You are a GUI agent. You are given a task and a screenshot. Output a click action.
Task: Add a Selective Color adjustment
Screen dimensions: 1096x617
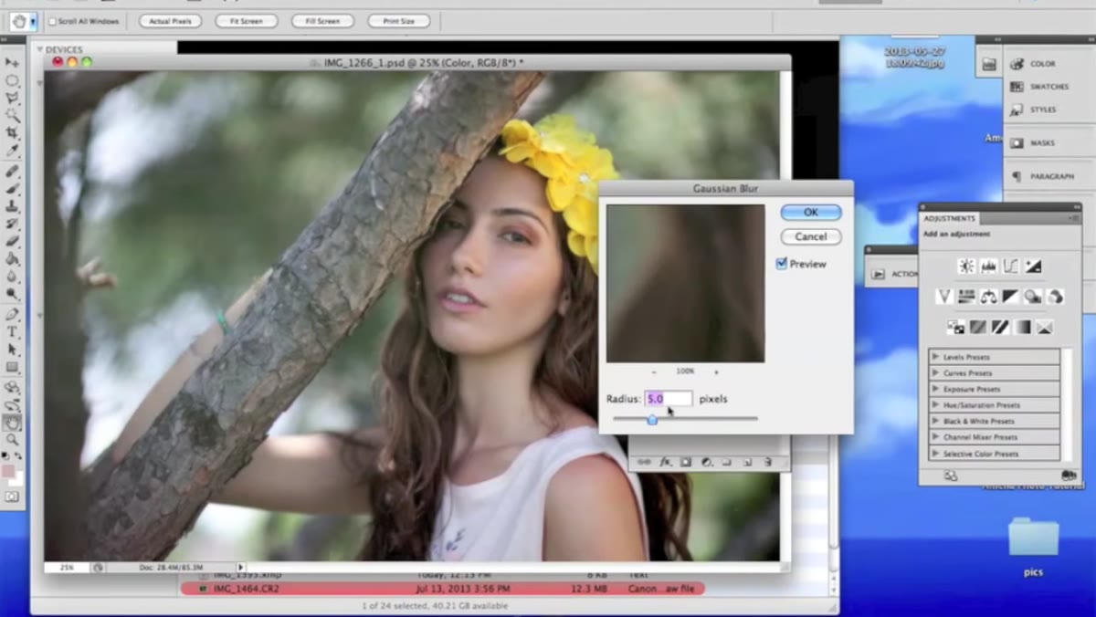1044,327
